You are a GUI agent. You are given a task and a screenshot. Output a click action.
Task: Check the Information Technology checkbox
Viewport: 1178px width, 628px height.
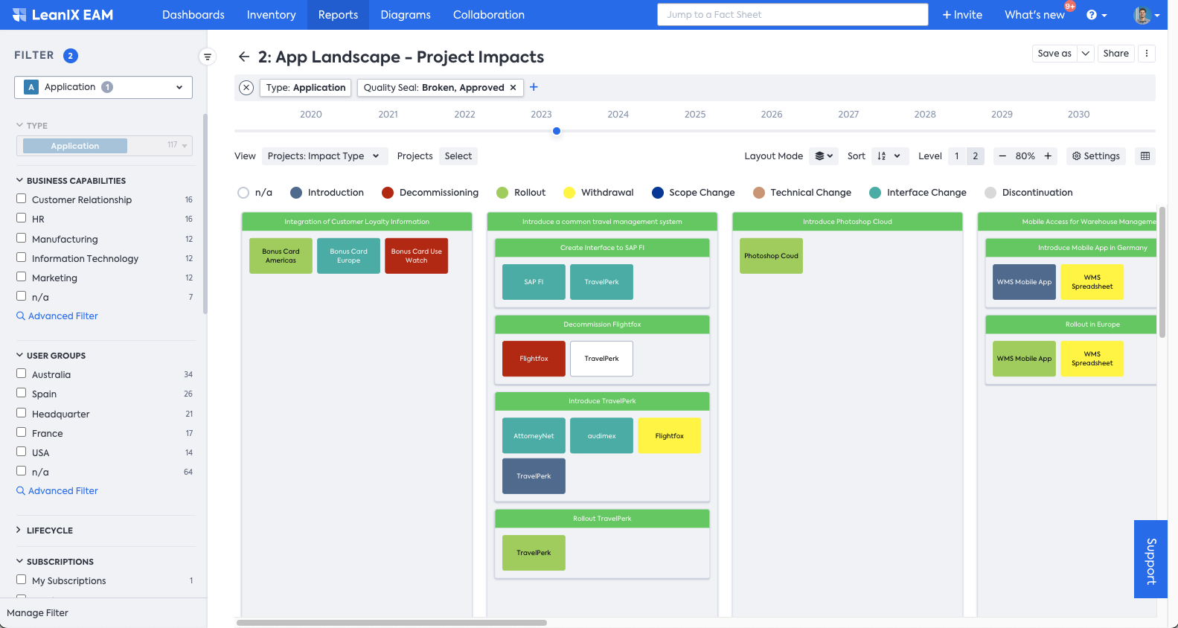pos(22,258)
